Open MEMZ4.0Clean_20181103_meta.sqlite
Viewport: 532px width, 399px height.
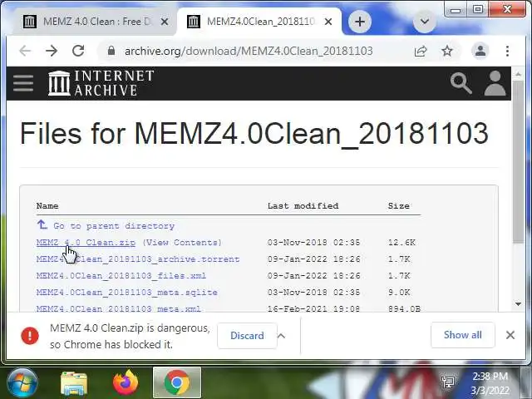click(x=127, y=293)
